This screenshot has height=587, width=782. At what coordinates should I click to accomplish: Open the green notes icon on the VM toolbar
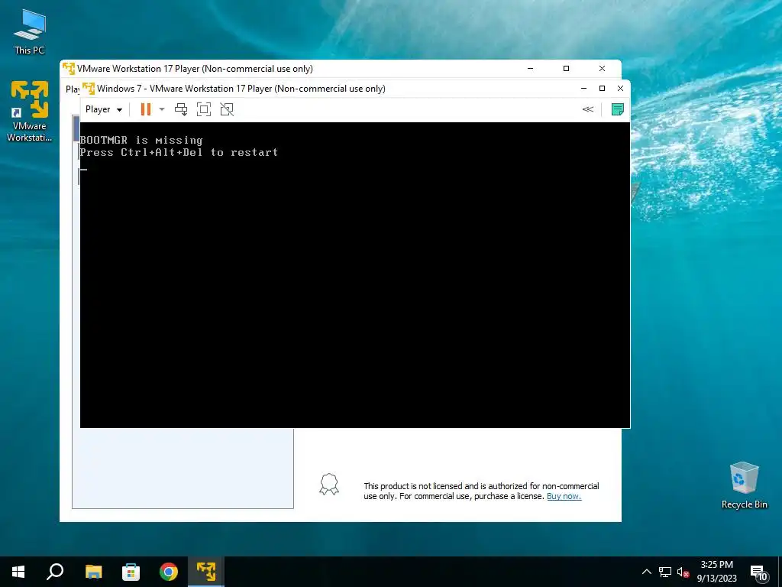coord(617,109)
